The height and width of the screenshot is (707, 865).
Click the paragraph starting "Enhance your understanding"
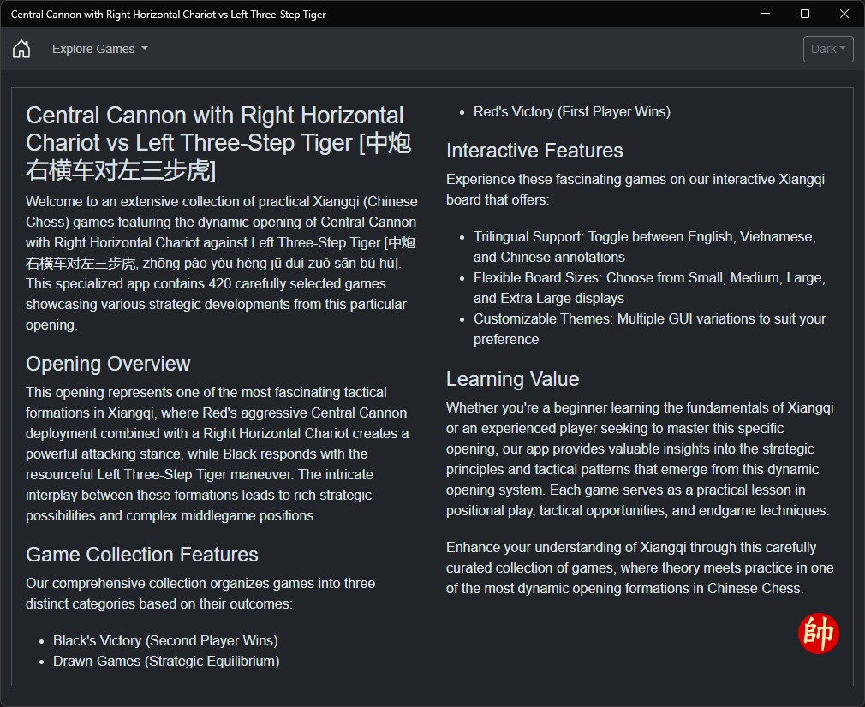[x=640, y=567]
